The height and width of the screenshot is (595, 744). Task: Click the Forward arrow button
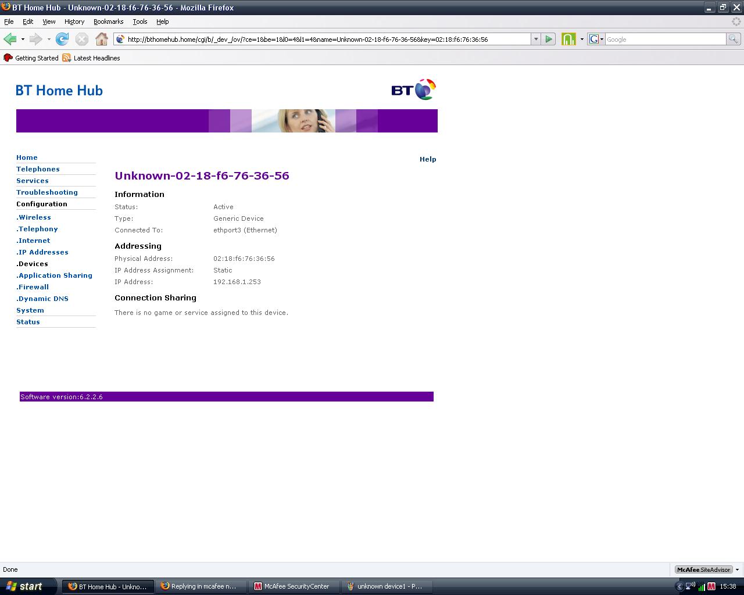pos(36,39)
